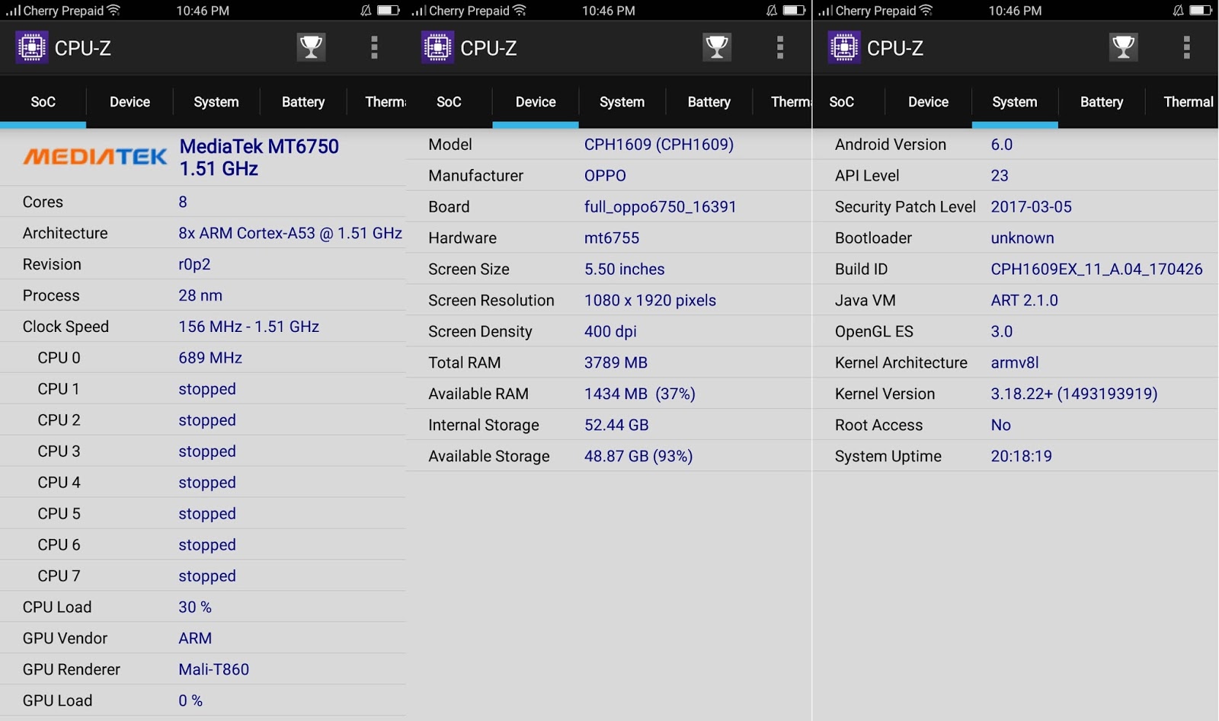Screen dimensions: 1219x721
Task: Tap the trophy icon in middle panel
Action: 717,47
